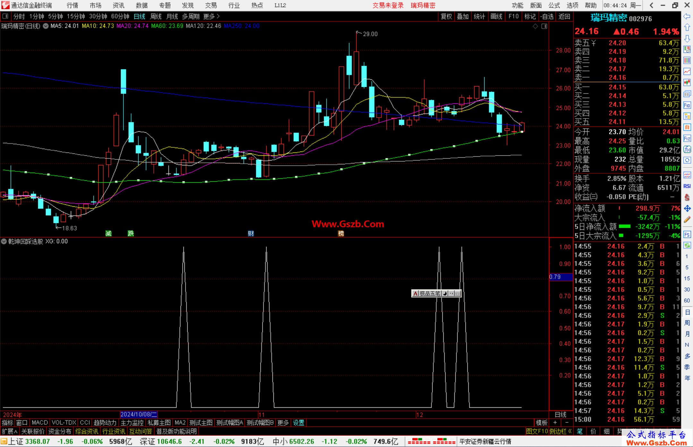Click the RSI indicator sidebar icon

(687, 186)
